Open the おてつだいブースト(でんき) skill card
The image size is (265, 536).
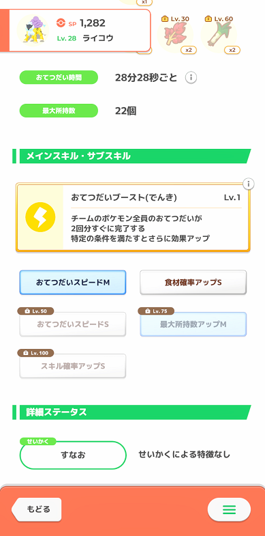point(133,218)
